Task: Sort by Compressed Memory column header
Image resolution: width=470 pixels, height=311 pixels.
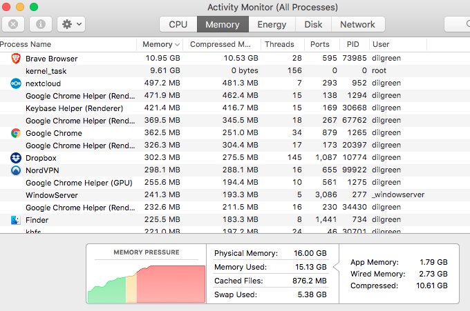Action: click(220, 44)
